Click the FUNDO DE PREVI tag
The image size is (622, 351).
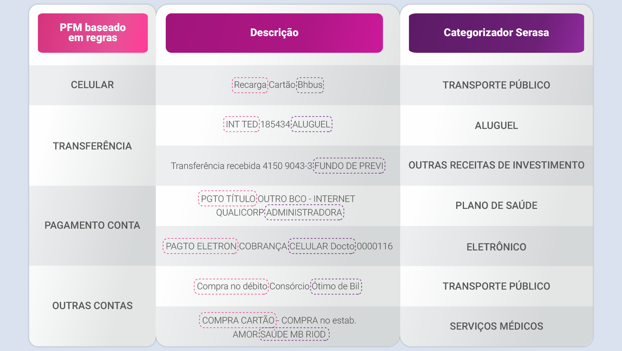pos(349,166)
